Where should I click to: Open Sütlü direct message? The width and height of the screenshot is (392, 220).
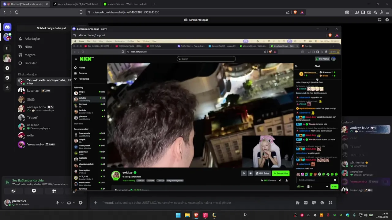[x=44, y=100]
